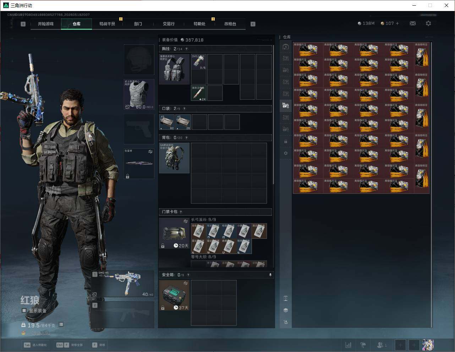
Task: Open the warehouse sidebar gear icon
Action: pyautogui.click(x=286, y=153)
